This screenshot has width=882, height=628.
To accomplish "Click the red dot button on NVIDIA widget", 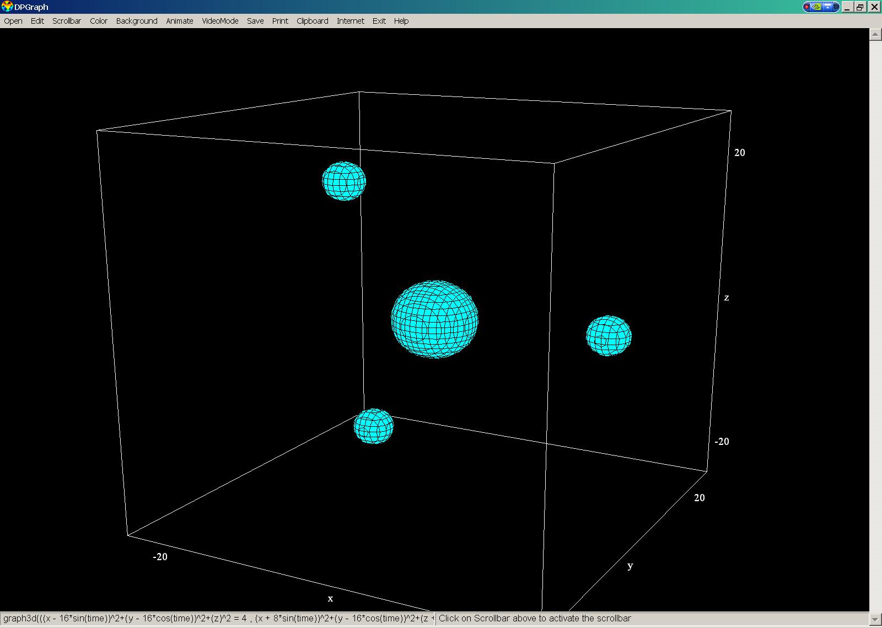I will pos(807,7).
